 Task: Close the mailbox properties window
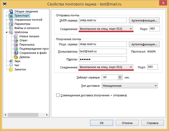(163, 3)
